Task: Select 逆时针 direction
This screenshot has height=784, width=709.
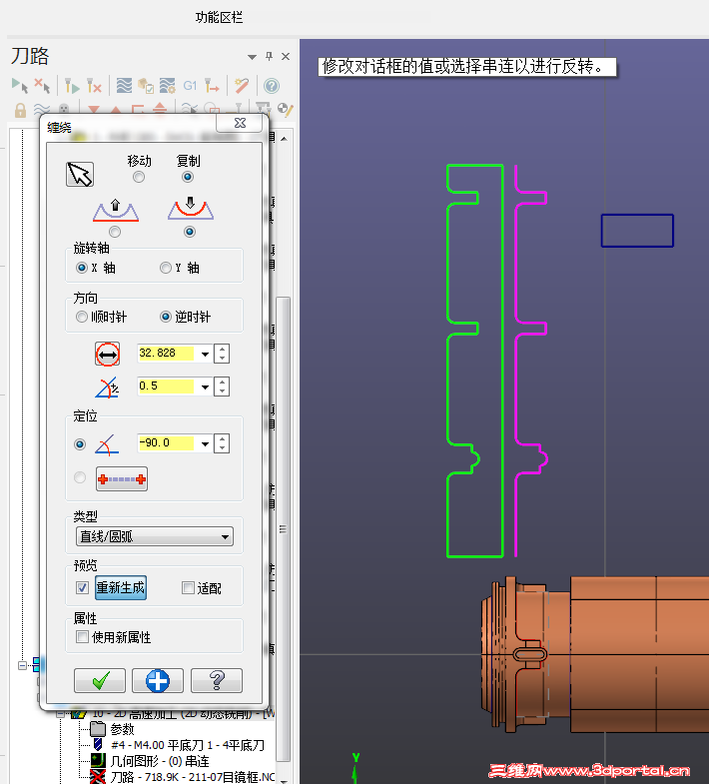Action: tap(166, 317)
